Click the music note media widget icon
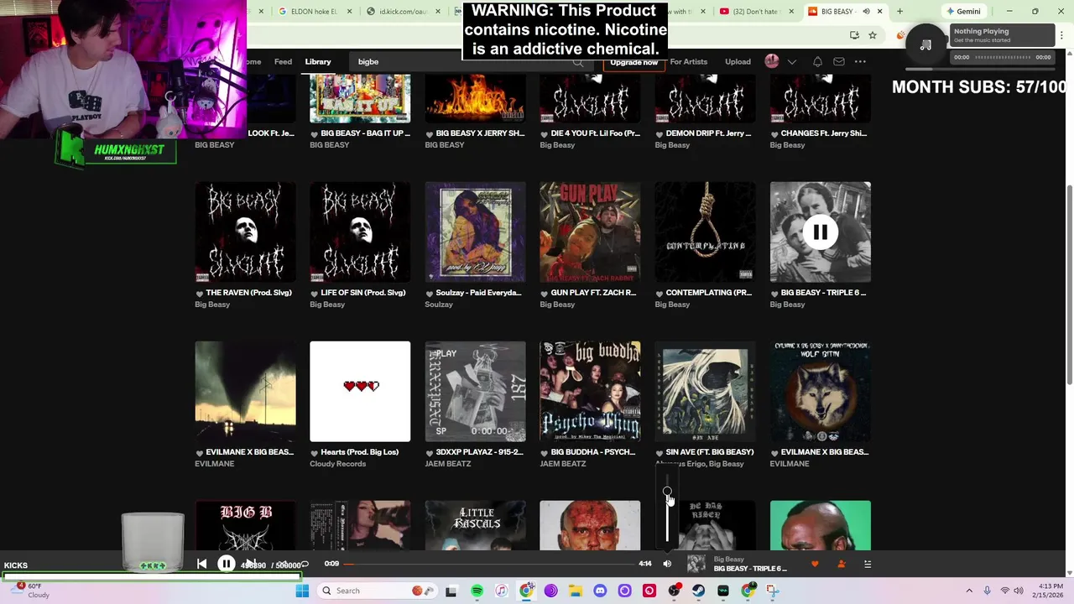The height and width of the screenshot is (604, 1074). click(925, 44)
